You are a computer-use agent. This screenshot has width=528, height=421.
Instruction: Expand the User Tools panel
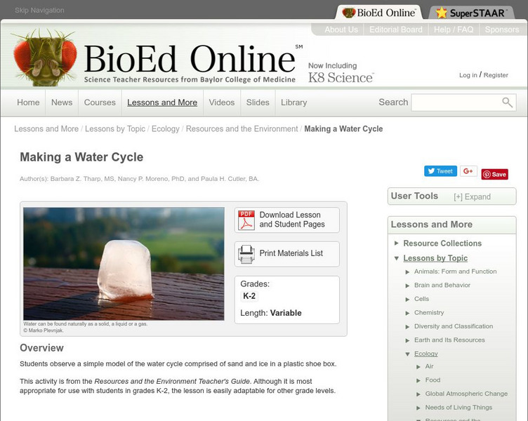[472, 196]
